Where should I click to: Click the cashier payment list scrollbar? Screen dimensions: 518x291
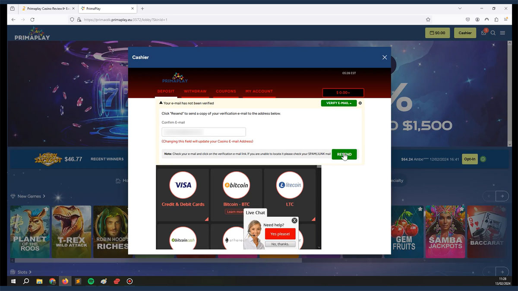(x=319, y=207)
